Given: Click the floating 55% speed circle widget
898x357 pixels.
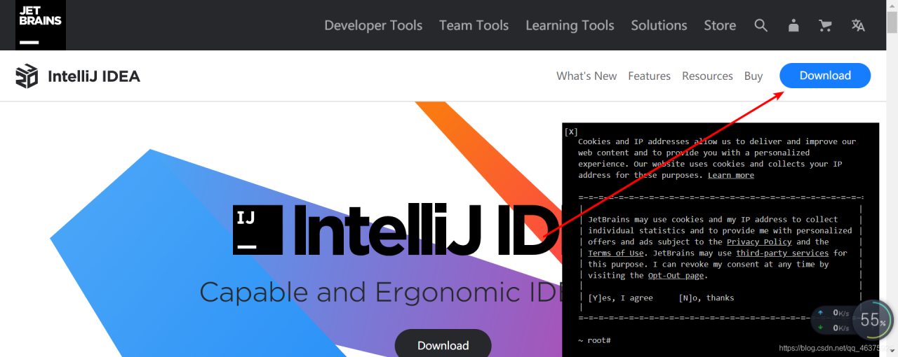Looking at the screenshot, I should [x=872, y=320].
